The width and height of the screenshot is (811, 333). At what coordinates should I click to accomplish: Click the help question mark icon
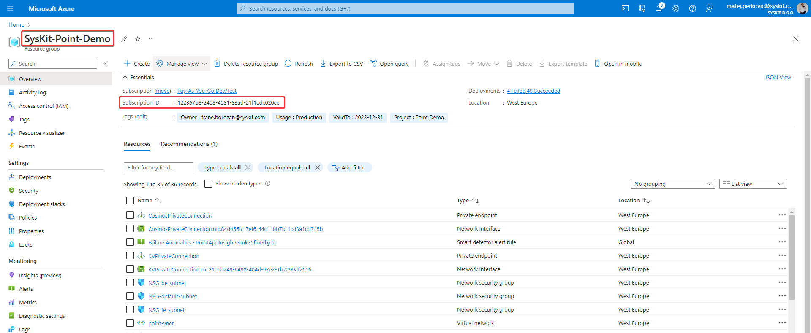(693, 8)
